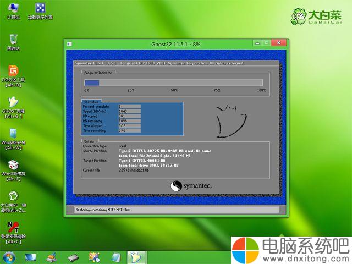Click the Symantec logo

click(191, 186)
